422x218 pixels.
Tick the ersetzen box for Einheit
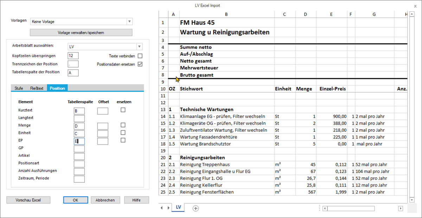[123, 133]
